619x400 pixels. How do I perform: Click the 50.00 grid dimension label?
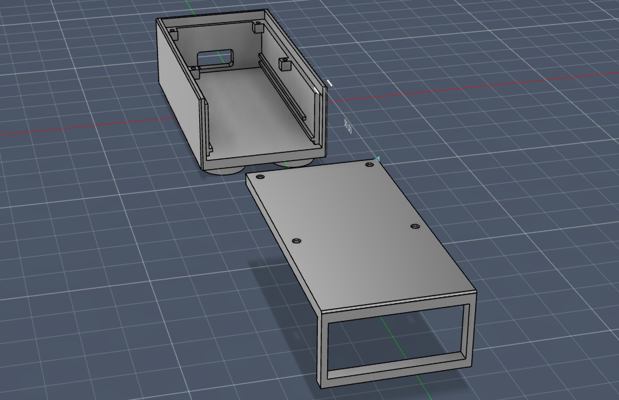tap(348, 126)
